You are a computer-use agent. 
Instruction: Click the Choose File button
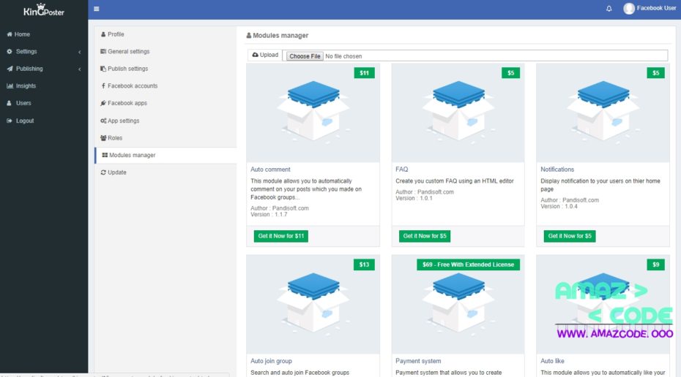click(305, 56)
